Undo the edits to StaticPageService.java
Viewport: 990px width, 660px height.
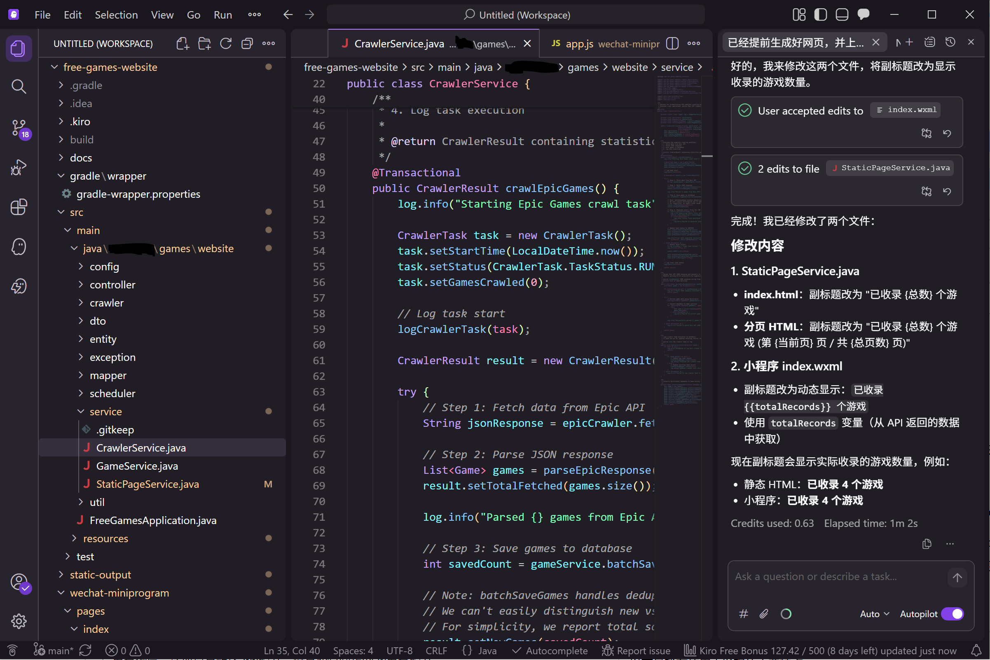tap(948, 191)
